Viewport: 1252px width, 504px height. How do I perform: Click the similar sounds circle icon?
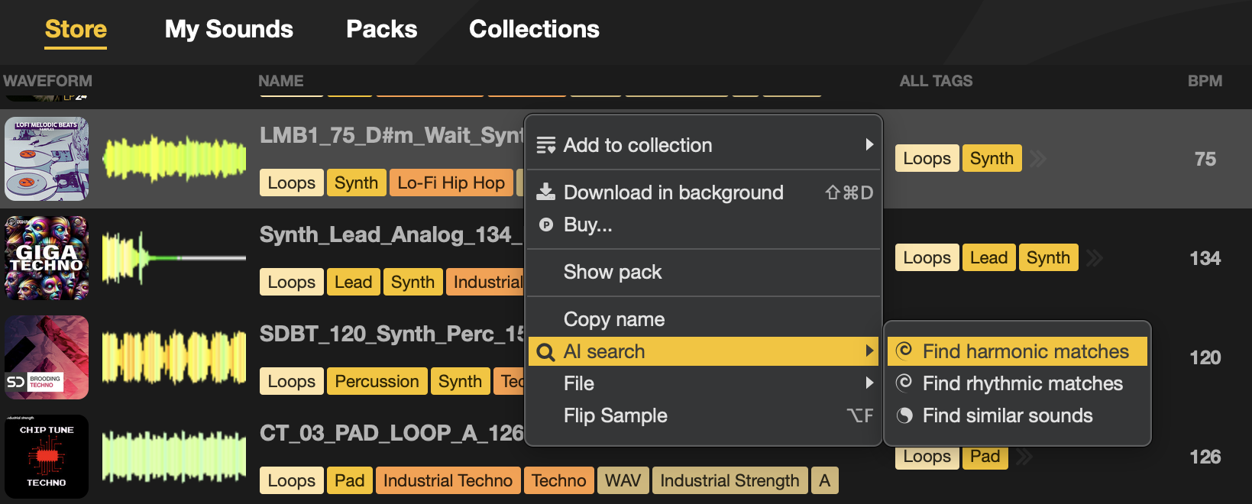pos(904,415)
